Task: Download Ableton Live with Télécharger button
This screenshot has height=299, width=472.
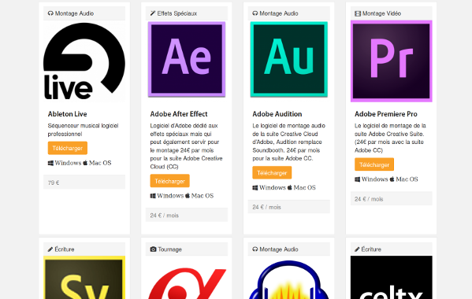Action: [x=68, y=148]
